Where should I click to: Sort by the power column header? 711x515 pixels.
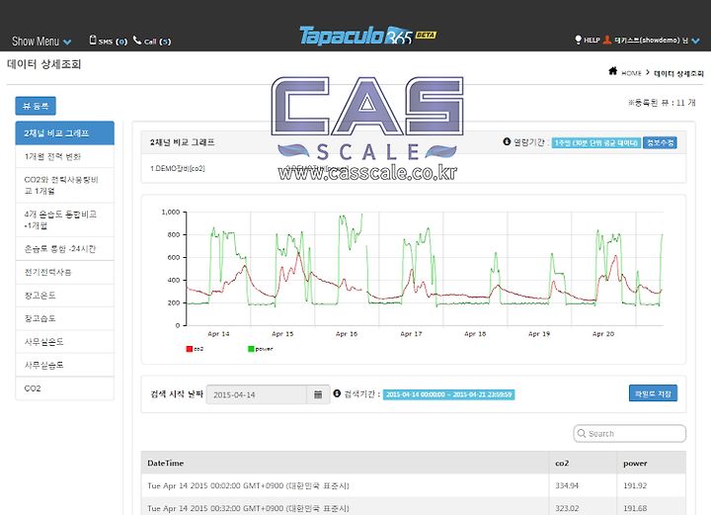[652, 463]
